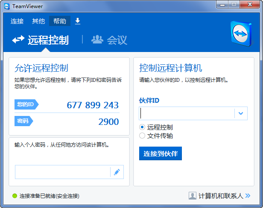
Task: Click the status text 连接准备已就绪(安全连接)
Action: pyautogui.click(x=50, y=196)
